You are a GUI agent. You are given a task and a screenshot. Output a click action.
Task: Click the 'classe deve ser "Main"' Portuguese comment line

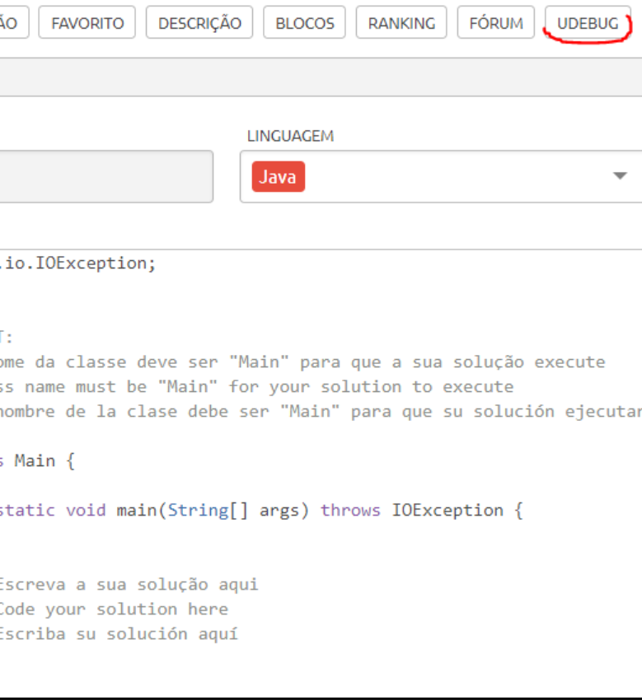coord(302,362)
